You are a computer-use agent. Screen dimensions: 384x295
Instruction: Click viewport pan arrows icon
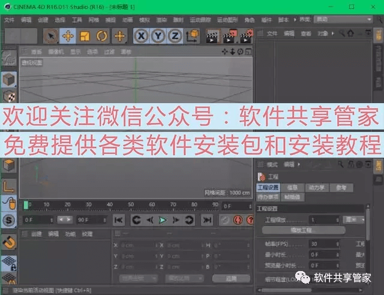224,52
